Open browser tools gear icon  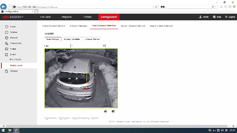pos(230,7)
